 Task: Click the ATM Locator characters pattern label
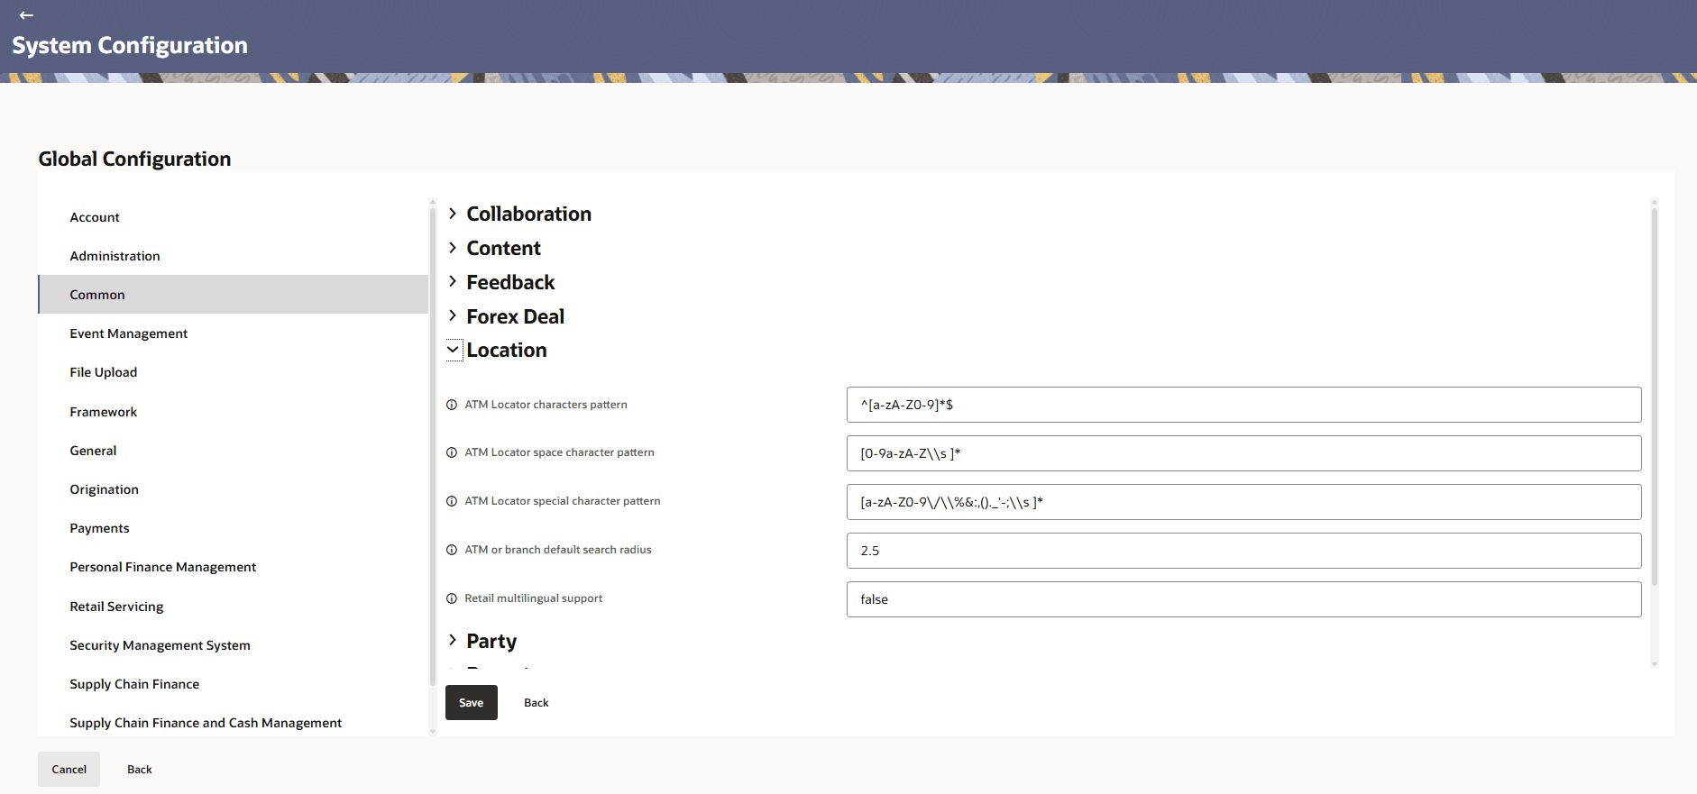tap(546, 405)
